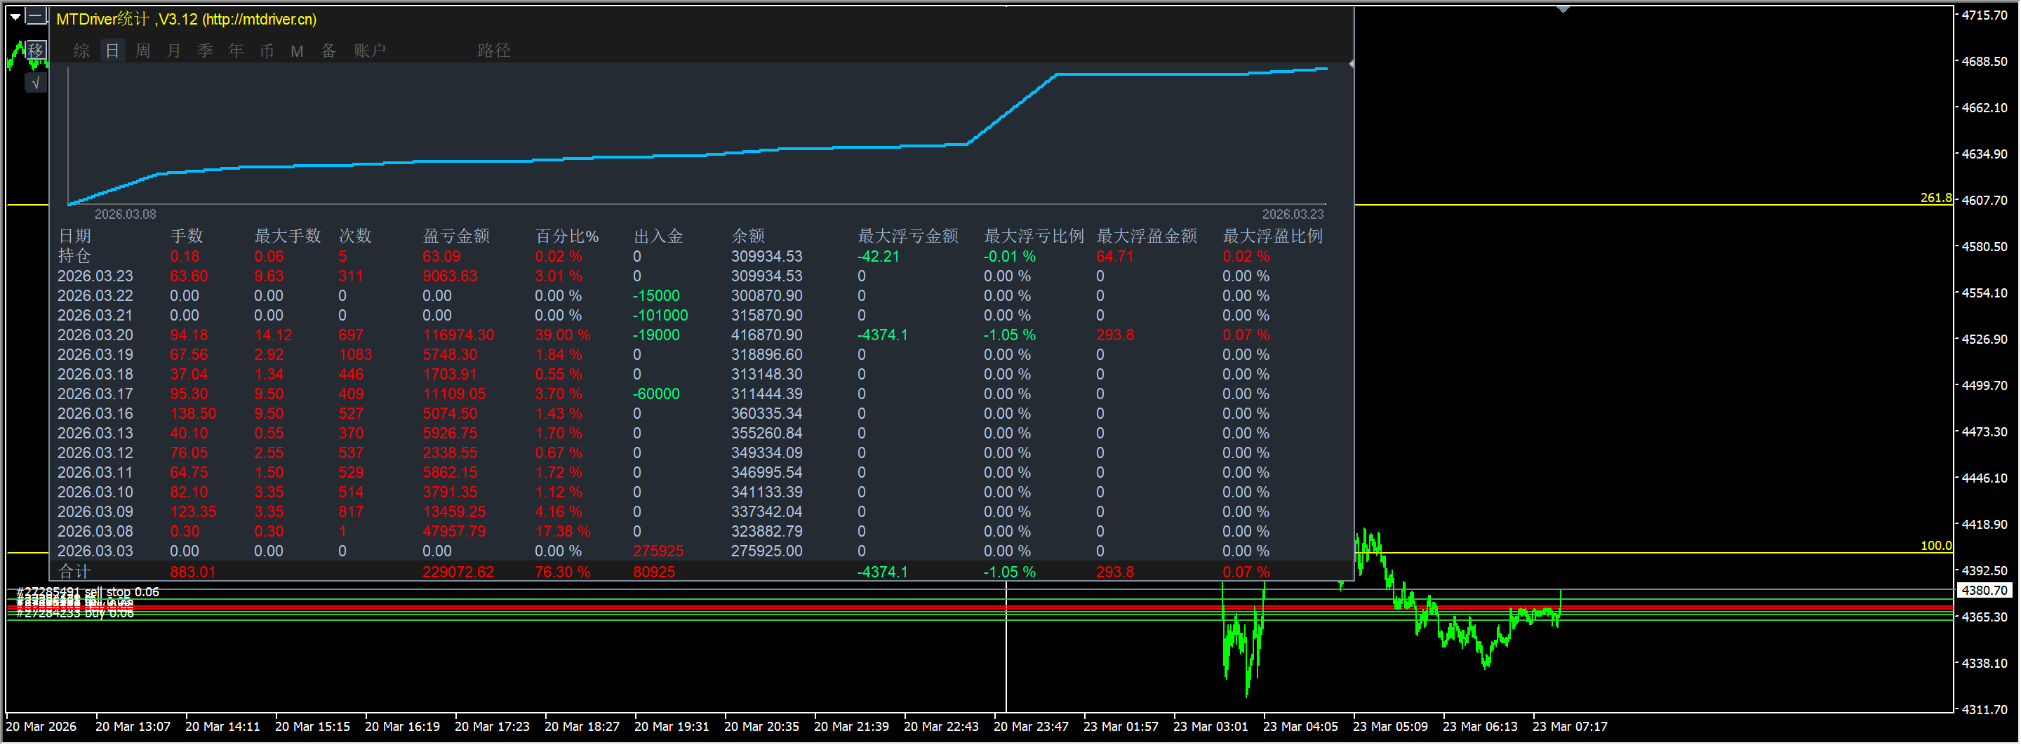Click the 最大浮亏比例 column header
Viewport: 2021px width, 745px height.
(x=1035, y=236)
